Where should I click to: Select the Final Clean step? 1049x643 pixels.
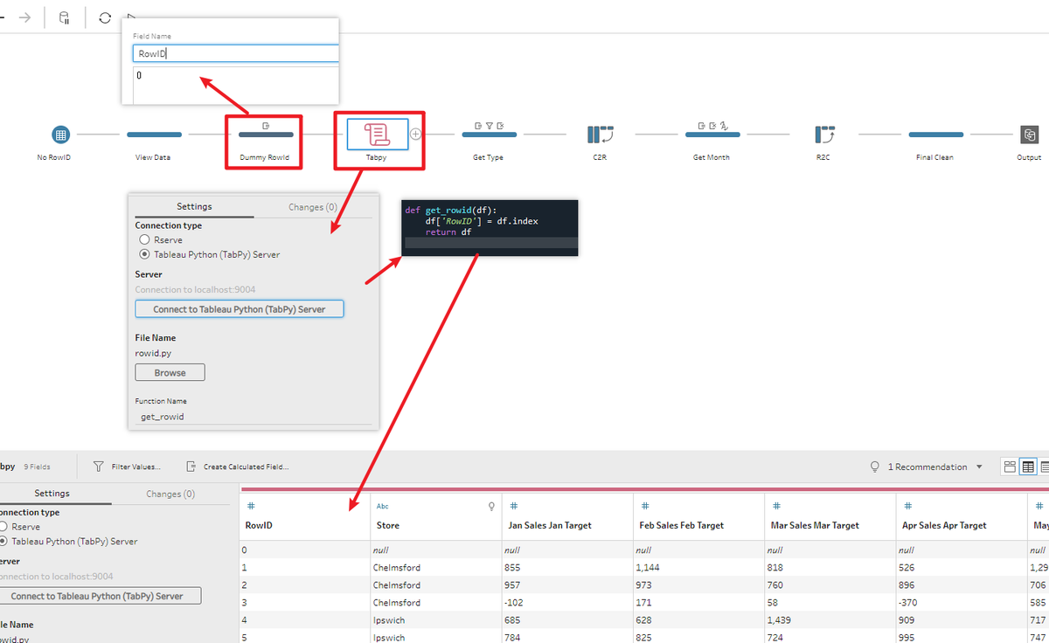934,135
